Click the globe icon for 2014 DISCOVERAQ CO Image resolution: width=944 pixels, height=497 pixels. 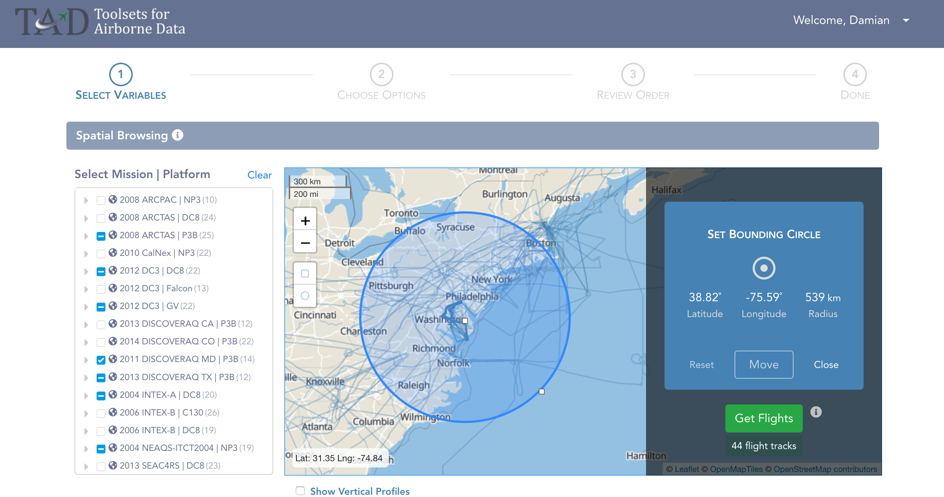coord(113,341)
